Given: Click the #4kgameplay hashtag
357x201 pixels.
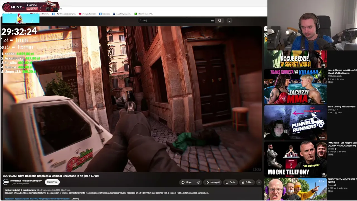Looking at the screenshot, I should tap(45, 199).
